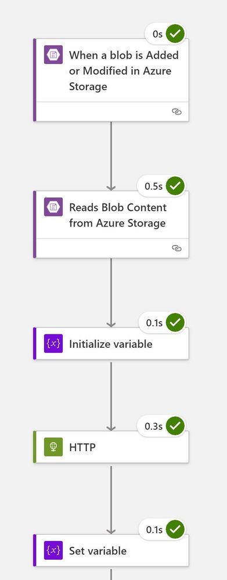Click the blob icon on Reads Blob Content
227x580 pixels.
pyautogui.click(x=53, y=207)
